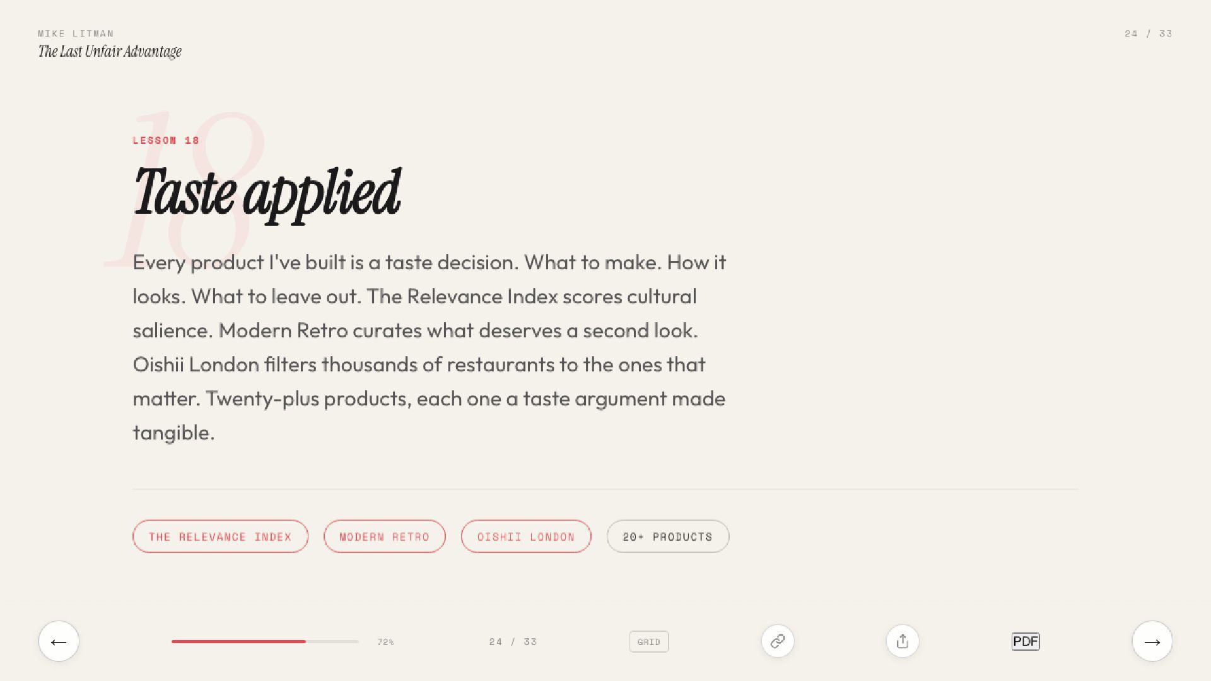The image size is (1211, 681).
Task: Click the 72% progress label
Action: coord(385,642)
